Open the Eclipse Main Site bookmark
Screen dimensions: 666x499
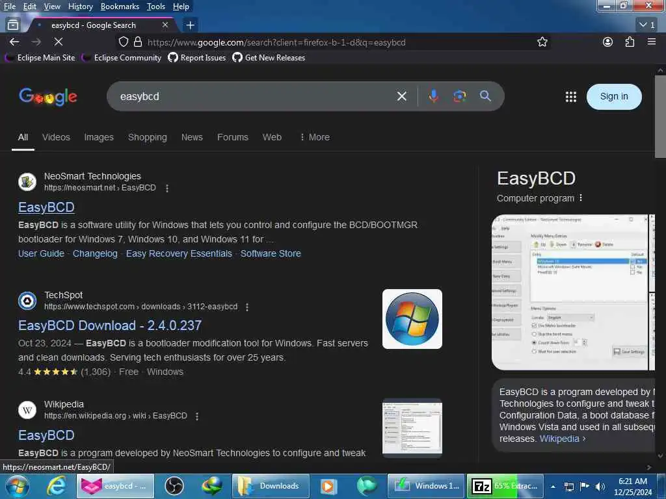(x=40, y=58)
